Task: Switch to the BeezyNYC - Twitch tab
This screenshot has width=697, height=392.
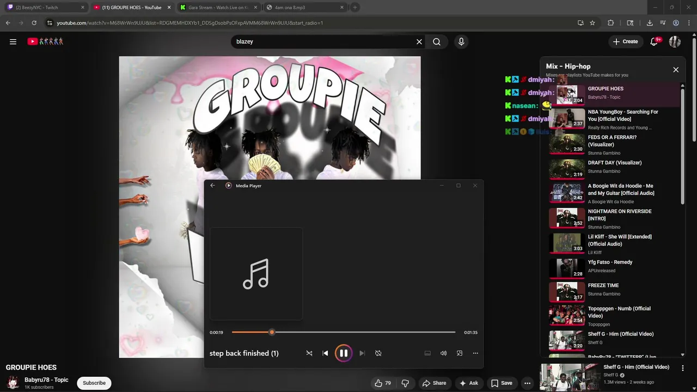Action: pyautogui.click(x=46, y=8)
